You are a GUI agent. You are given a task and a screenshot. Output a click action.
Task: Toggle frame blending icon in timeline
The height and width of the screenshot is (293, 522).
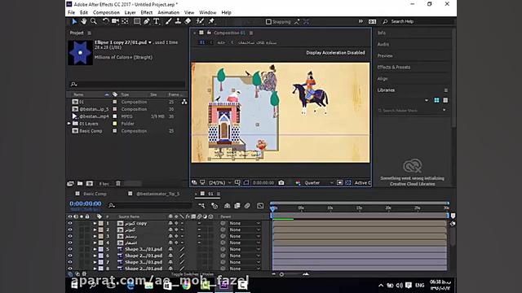[x=237, y=206]
